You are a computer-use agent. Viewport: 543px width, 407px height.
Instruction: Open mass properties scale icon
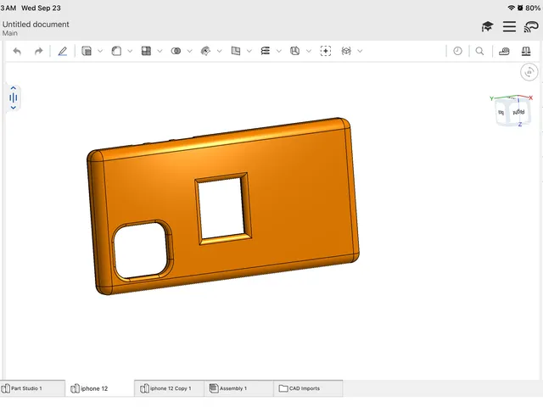pos(526,51)
